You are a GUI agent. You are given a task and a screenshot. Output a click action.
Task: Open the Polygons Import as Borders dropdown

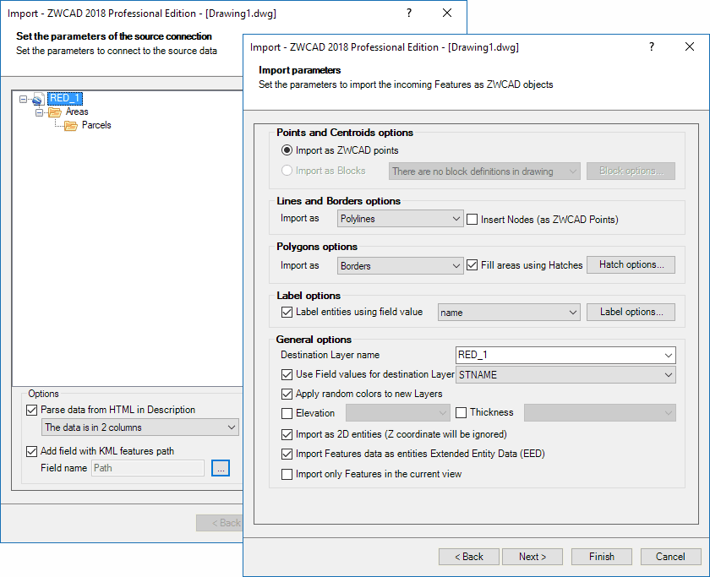(401, 265)
